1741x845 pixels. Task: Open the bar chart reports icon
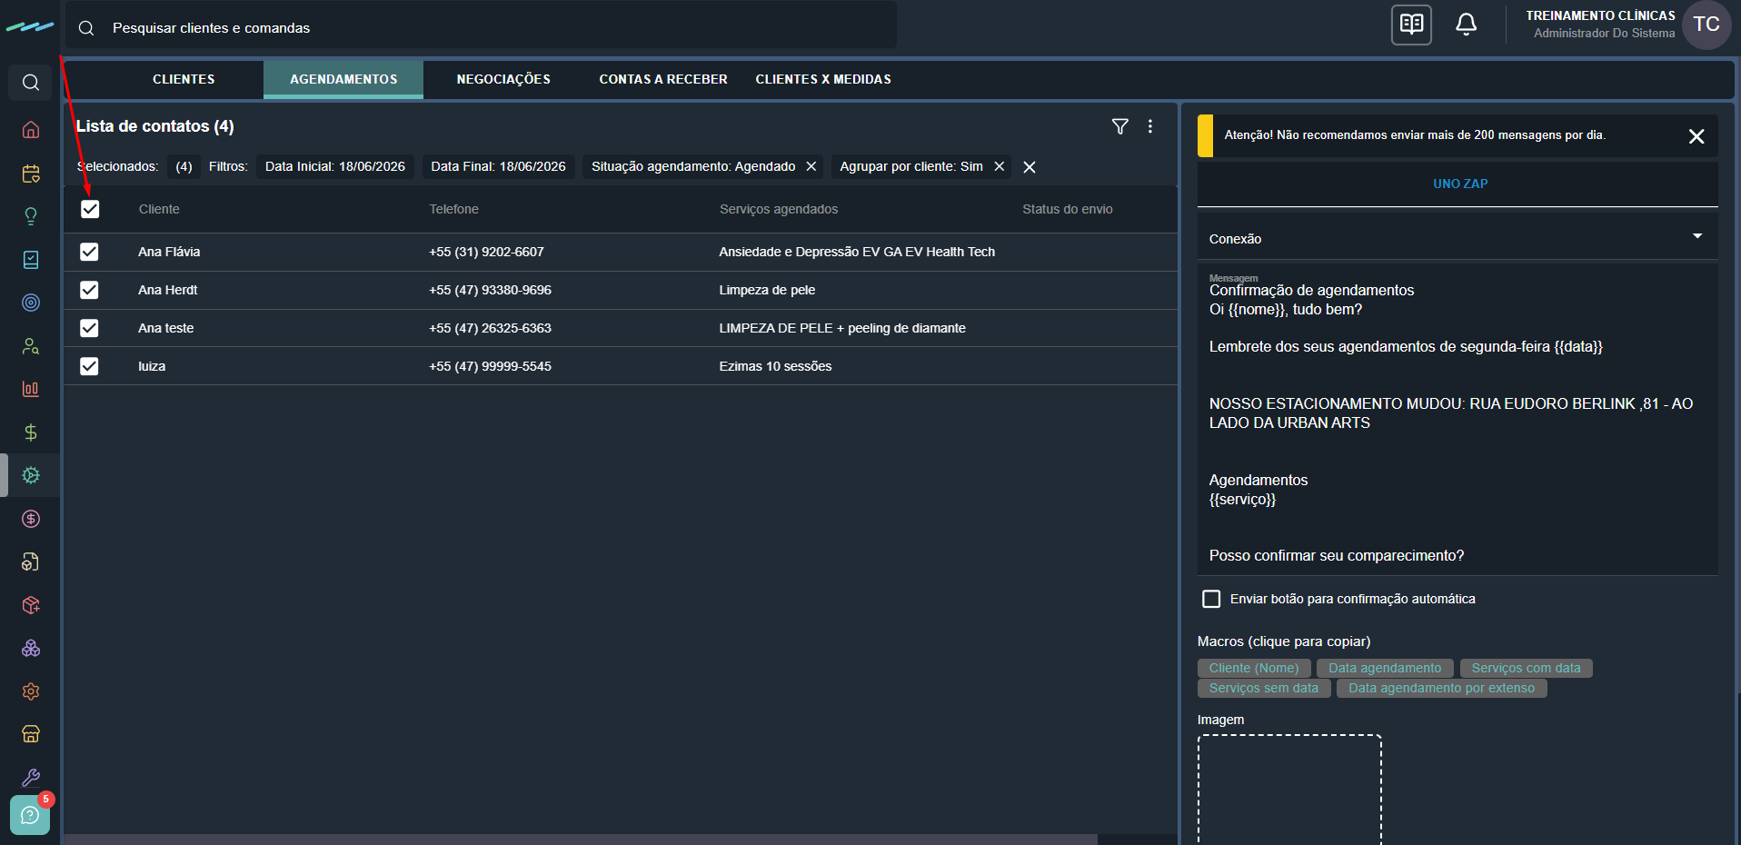coord(31,389)
